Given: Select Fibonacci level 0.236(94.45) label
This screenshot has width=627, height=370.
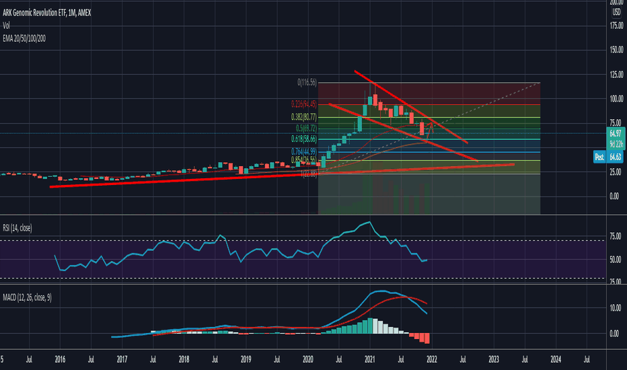Looking at the screenshot, I should pos(303,104).
